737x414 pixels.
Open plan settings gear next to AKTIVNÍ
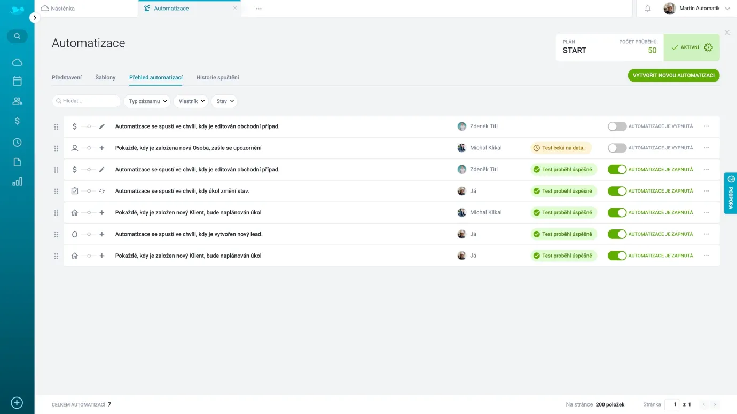click(708, 47)
